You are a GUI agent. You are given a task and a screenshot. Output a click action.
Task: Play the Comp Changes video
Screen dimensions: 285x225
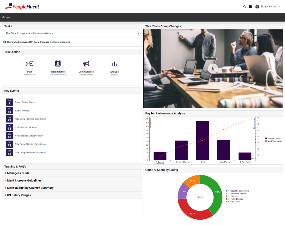pyautogui.click(x=213, y=68)
